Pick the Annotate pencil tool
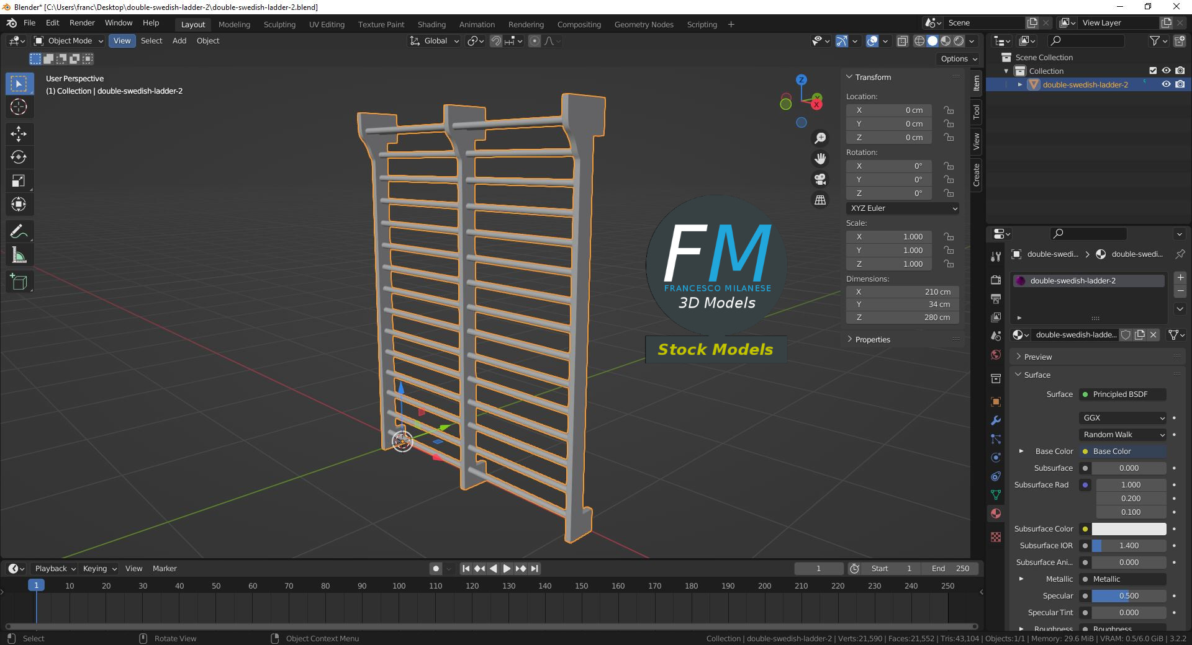Viewport: 1192px width, 645px height. click(19, 231)
